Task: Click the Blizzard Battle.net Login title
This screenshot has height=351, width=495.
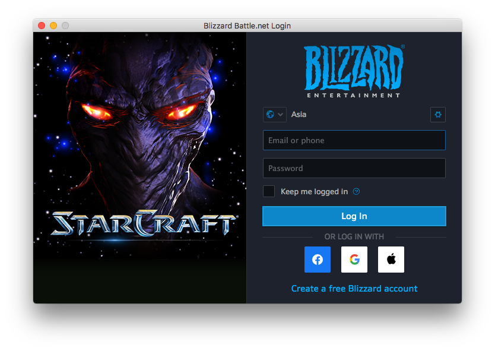Action: [x=247, y=26]
